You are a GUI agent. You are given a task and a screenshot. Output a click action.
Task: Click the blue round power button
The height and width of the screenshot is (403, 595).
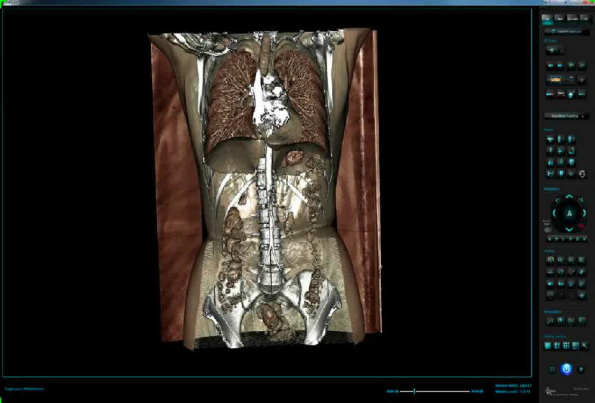coord(566,369)
